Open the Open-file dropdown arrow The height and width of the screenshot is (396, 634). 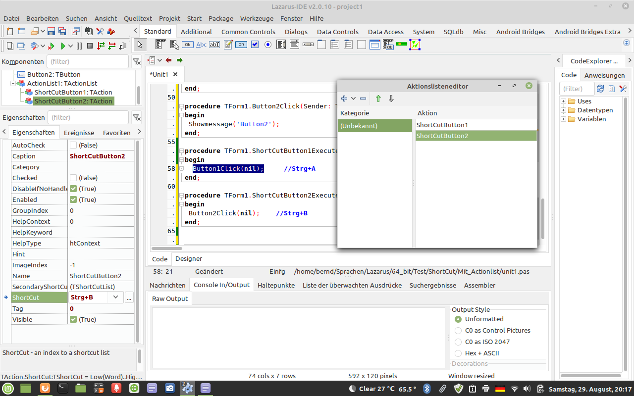[x=43, y=31]
